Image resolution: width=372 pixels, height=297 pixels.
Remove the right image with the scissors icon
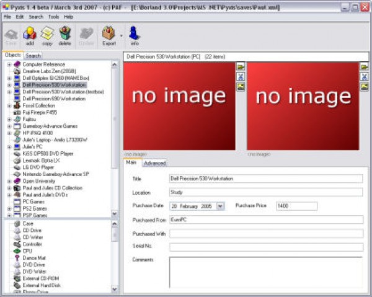point(364,76)
